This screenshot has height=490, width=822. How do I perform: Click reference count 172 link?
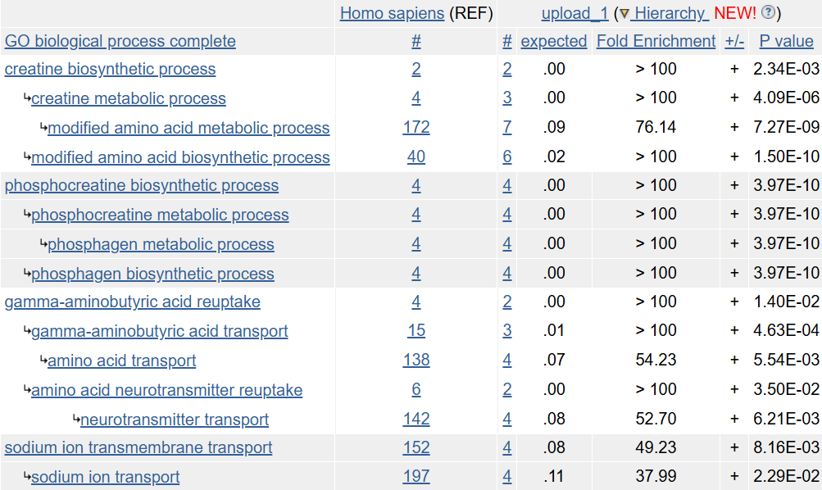click(x=416, y=127)
